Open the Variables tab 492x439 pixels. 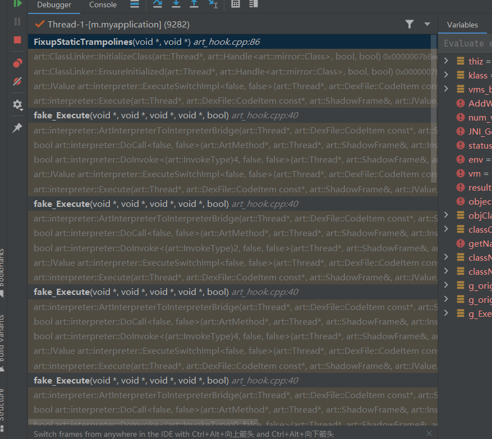pyautogui.click(x=462, y=25)
